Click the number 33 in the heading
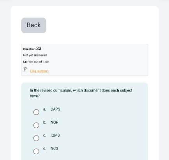169x160 pixels. coord(39,49)
